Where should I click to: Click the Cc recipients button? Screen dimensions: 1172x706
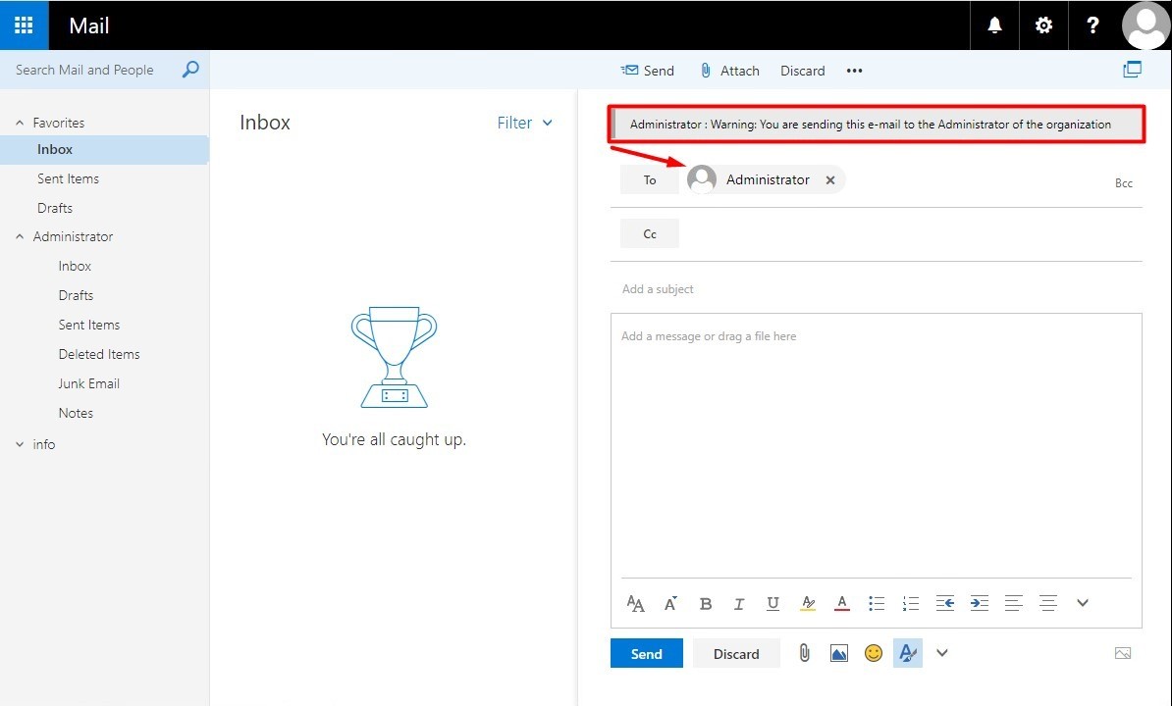650,233
